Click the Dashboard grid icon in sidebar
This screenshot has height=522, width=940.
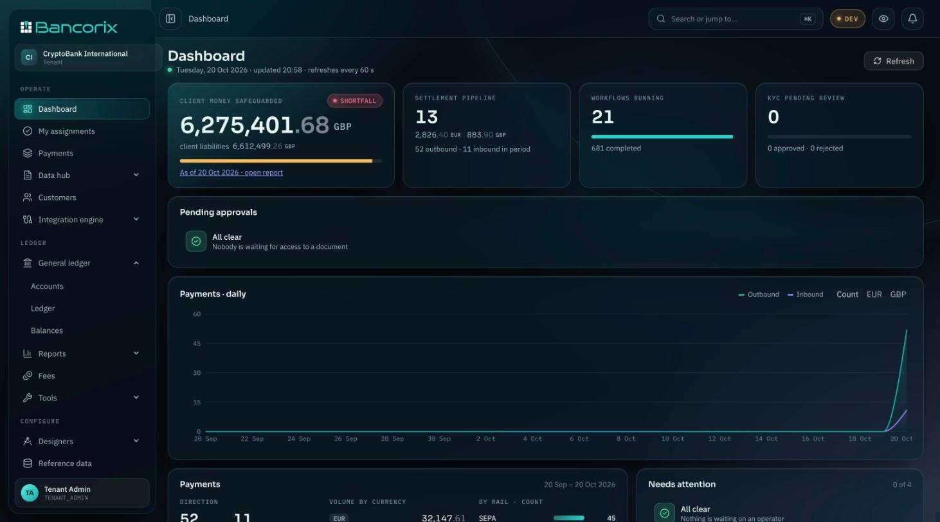tap(28, 109)
